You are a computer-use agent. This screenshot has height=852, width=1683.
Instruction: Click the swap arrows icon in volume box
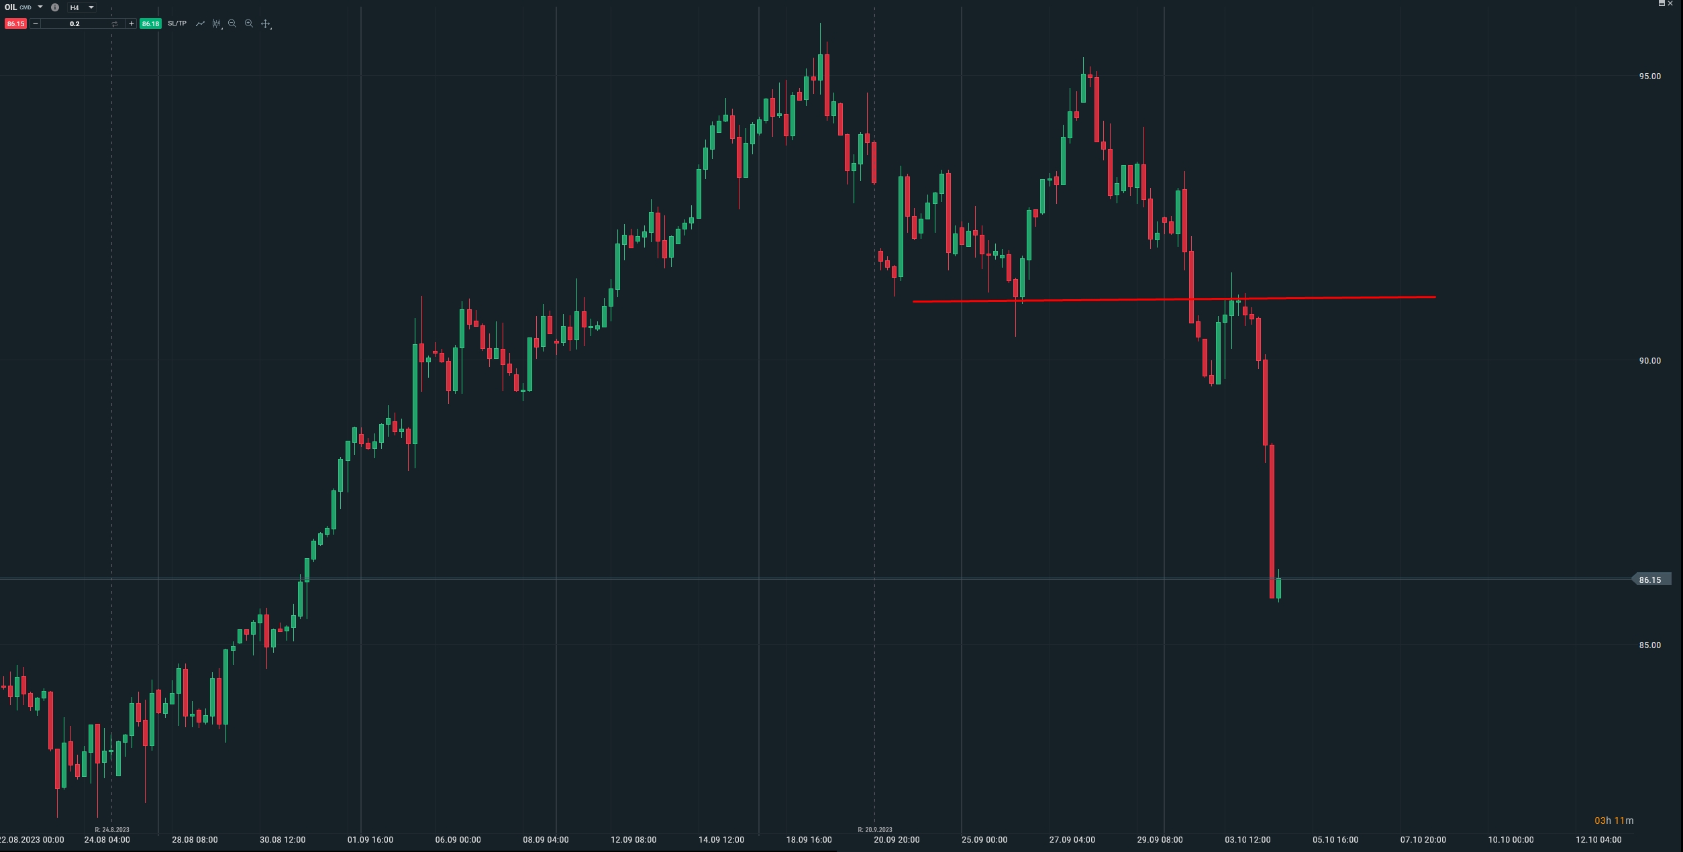point(115,23)
